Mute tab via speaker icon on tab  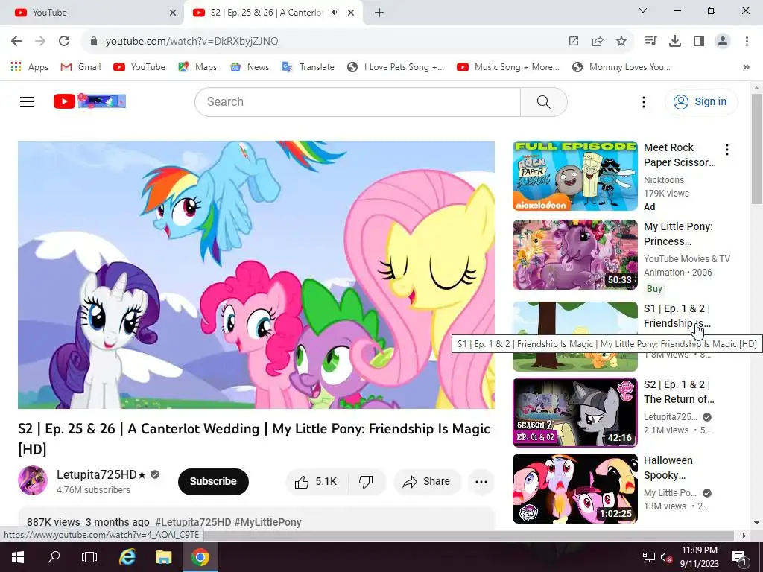pyautogui.click(x=335, y=13)
